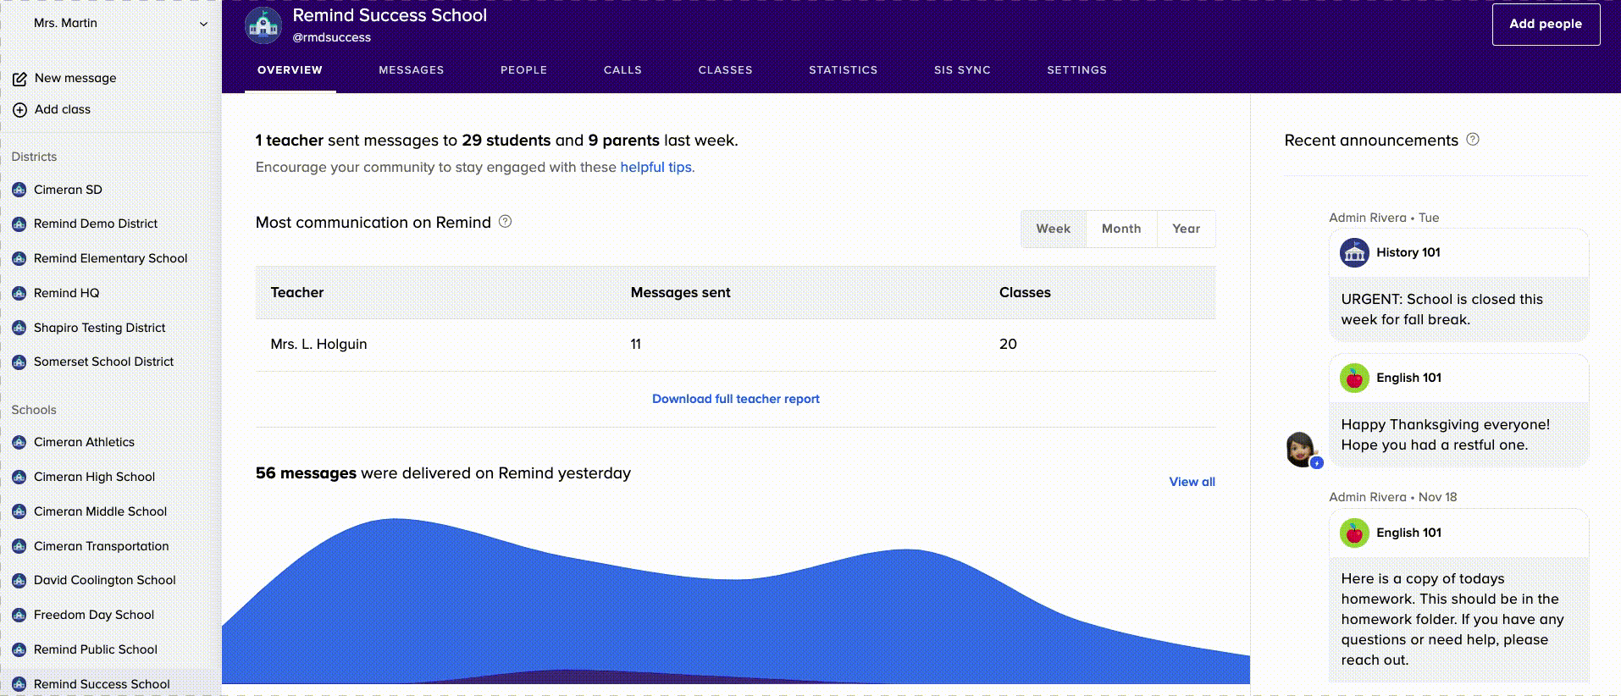The height and width of the screenshot is (696, 1621).
Task: Click help icon next to Recent announcements
Action: (x=1473, y=140)
